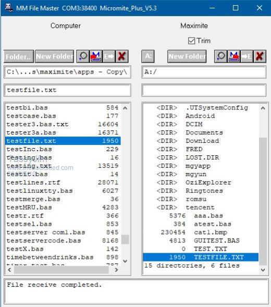This screenshot has height=307, width=271.
Task: Click the Maximite refresh magnifier icon
Action: [x=220, y=56]
